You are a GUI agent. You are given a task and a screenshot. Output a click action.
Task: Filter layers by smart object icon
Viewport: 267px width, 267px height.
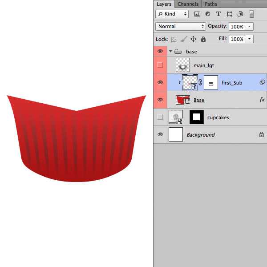(240, 14)
